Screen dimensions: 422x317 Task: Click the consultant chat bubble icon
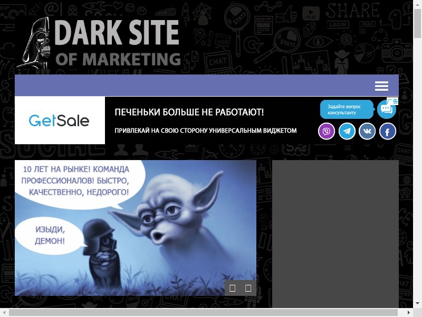[386, 109]
